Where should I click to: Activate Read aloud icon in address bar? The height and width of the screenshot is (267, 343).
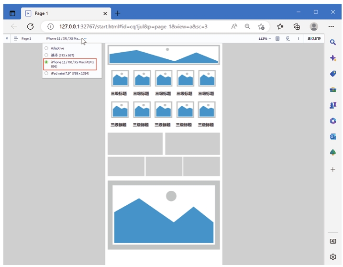[234, 26]
